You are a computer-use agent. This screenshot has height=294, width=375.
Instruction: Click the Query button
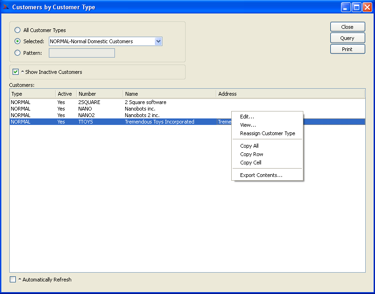click(x=348, y=38)
